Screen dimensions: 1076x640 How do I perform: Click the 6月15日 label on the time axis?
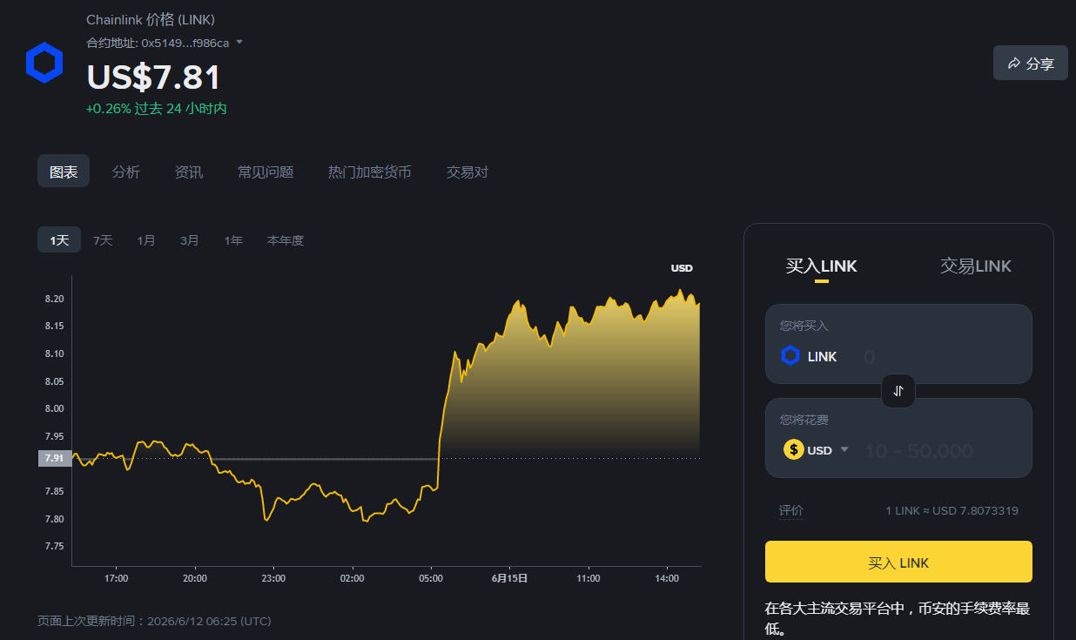coord(509,577)
